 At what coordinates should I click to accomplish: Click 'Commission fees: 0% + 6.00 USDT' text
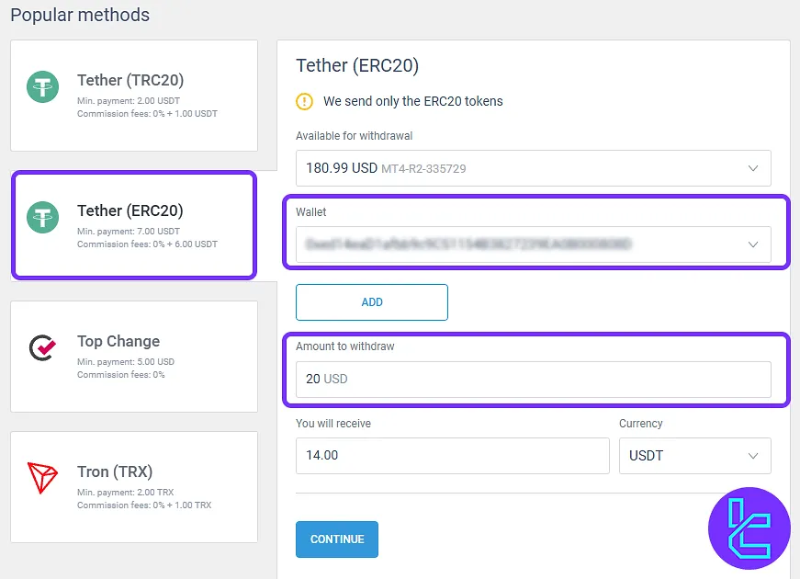pos(148,244)
